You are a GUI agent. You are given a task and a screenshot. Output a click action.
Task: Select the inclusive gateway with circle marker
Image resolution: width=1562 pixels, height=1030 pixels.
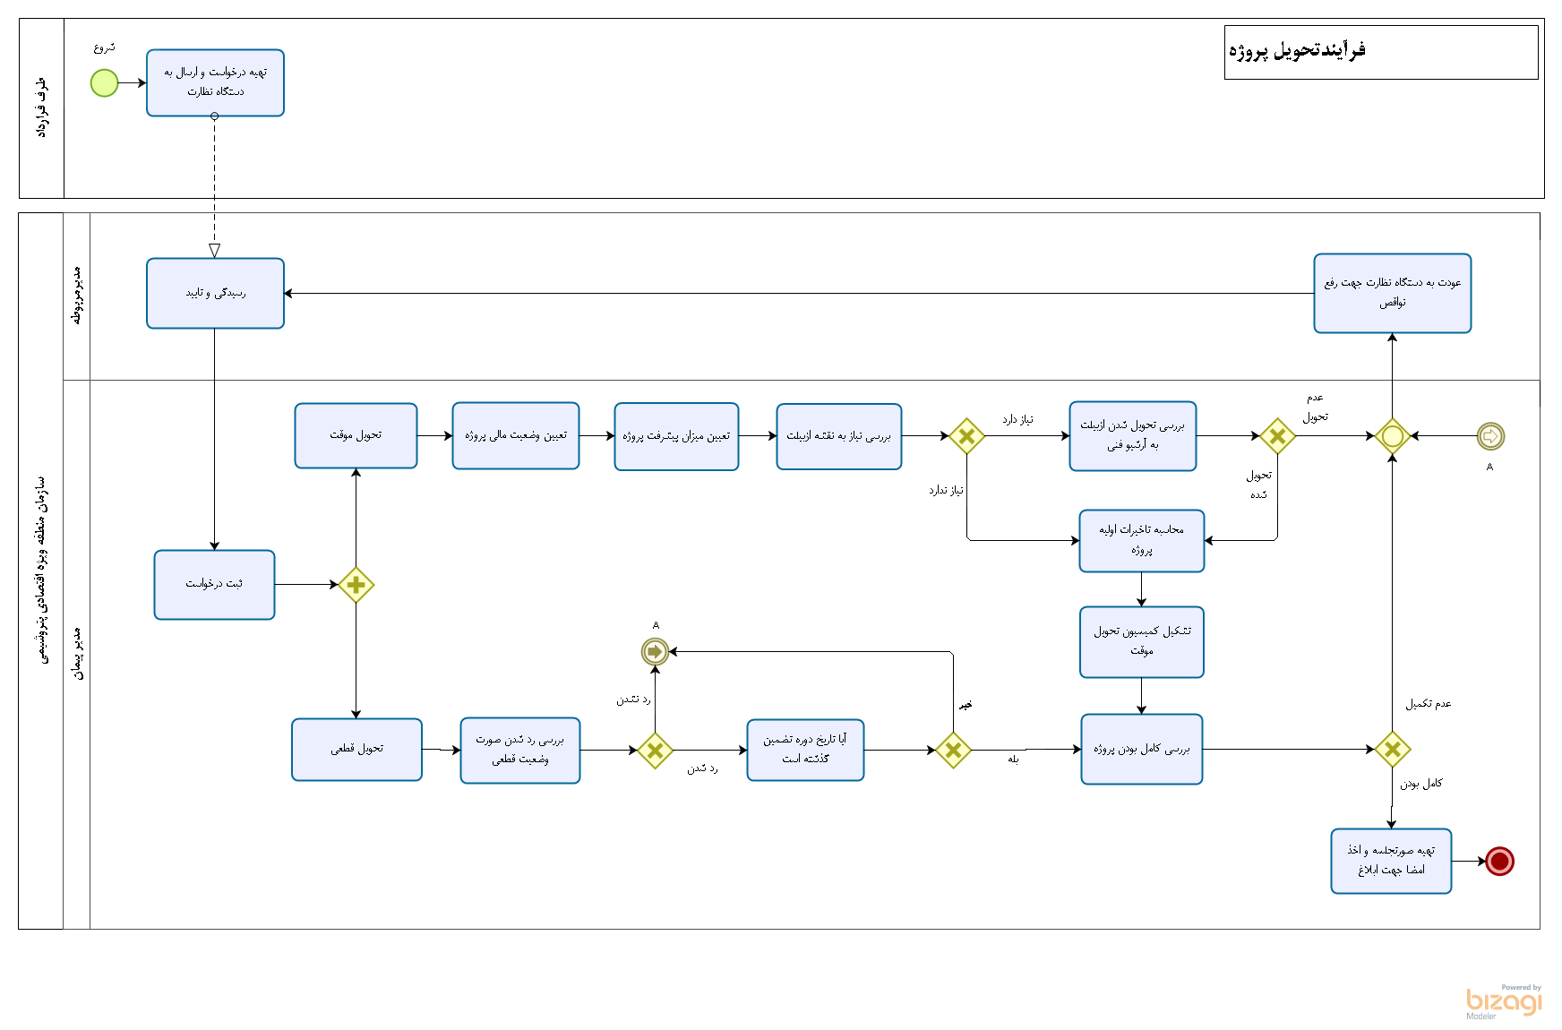tap(1392, 436)
